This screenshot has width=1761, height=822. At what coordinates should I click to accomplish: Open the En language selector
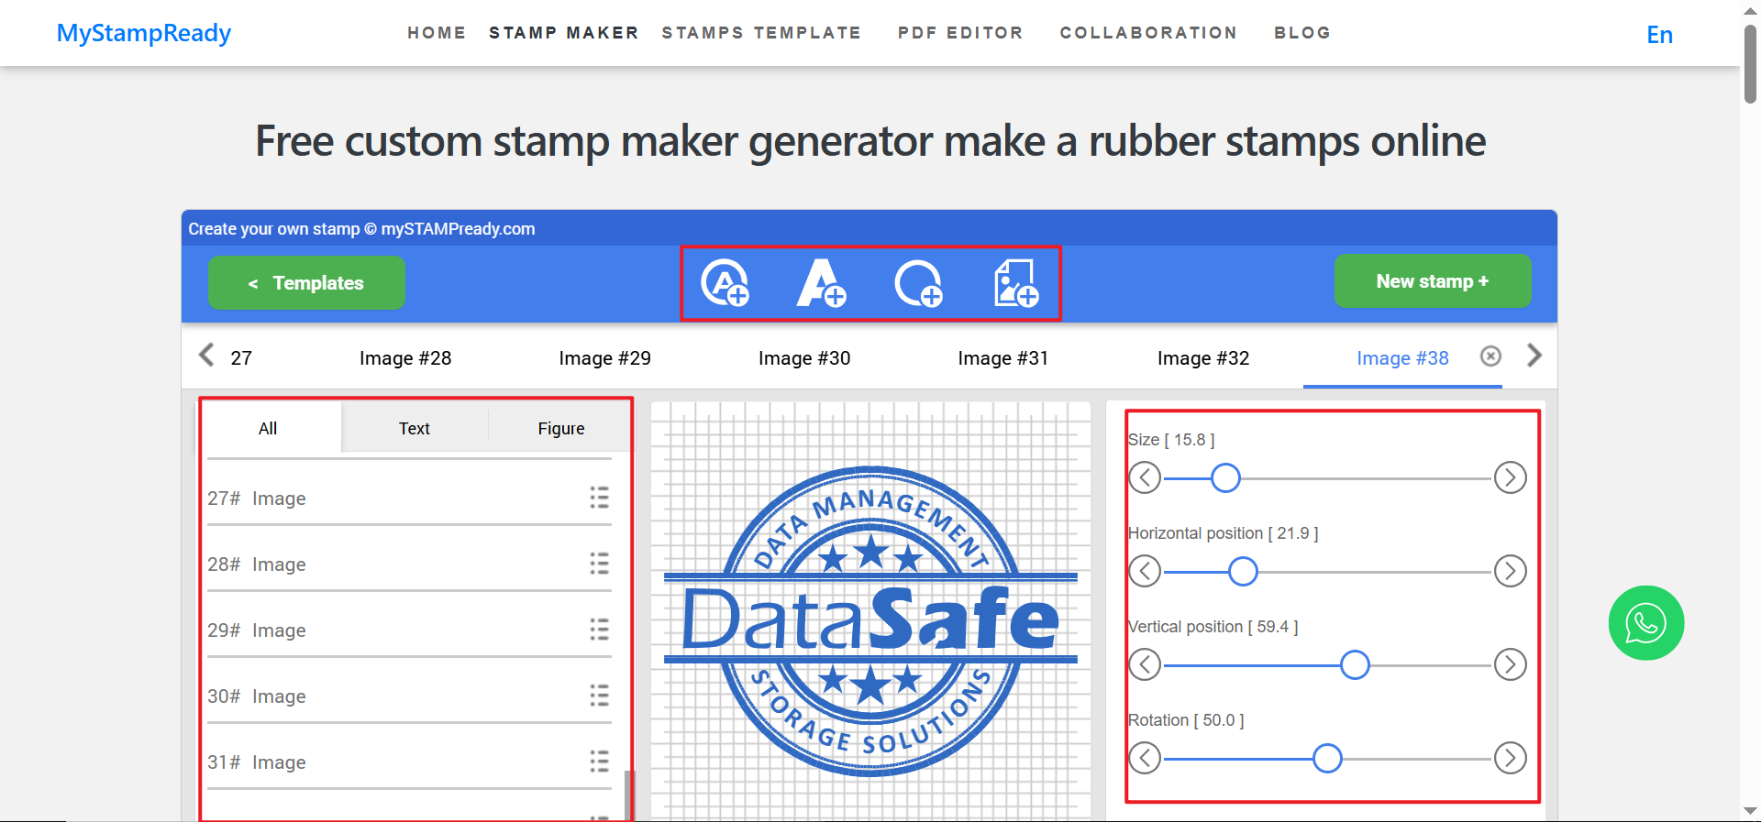[1660, 35]
